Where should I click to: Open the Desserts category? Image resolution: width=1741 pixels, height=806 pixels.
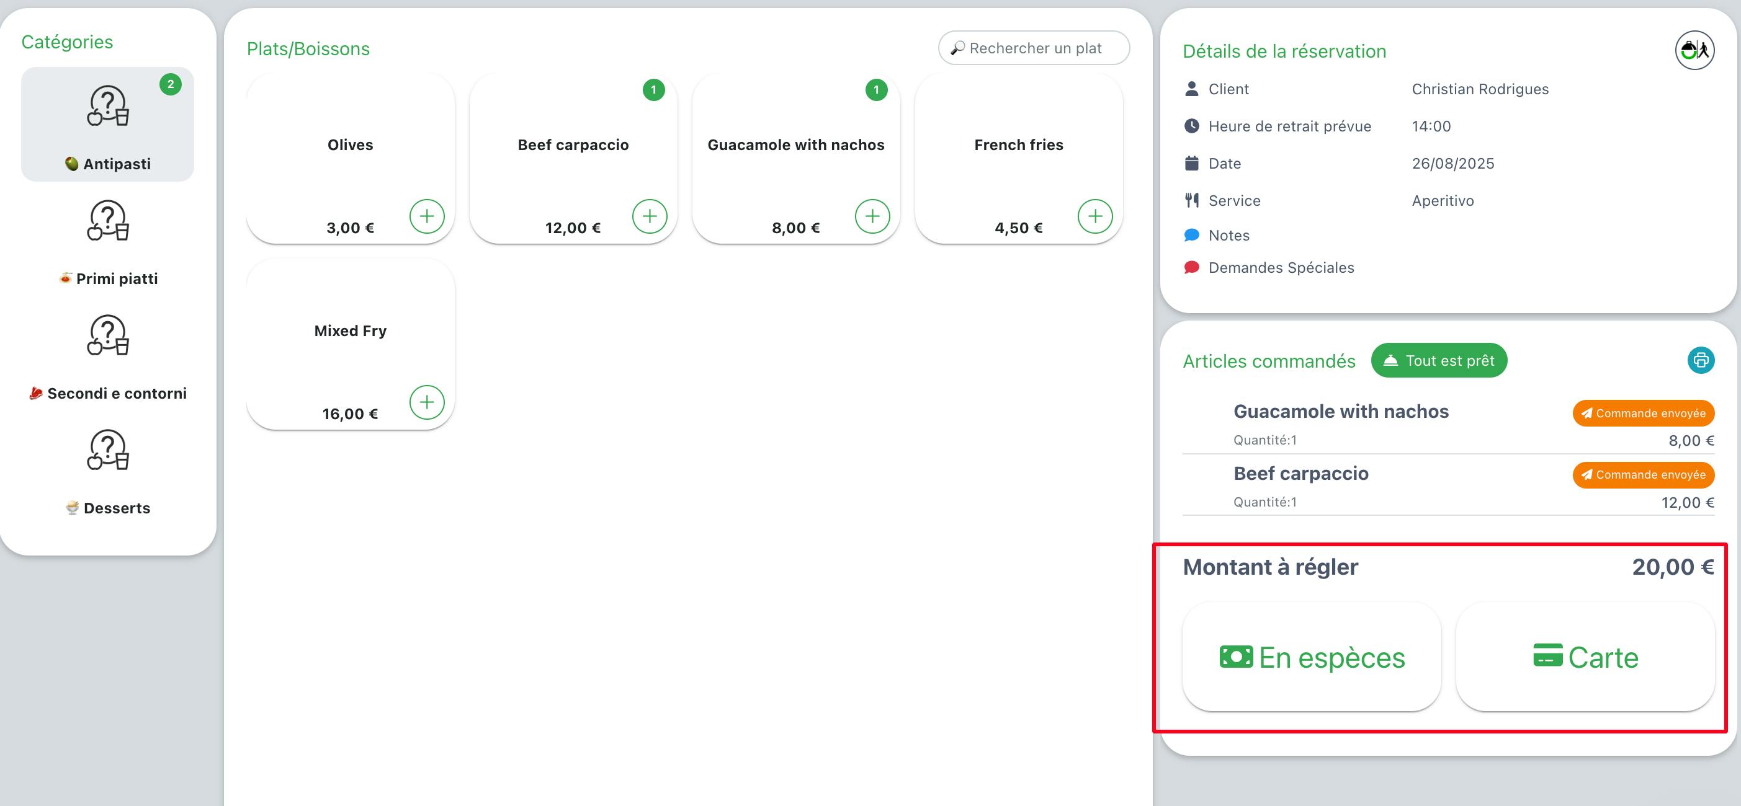pyautogui.click(x=107, y=469)
